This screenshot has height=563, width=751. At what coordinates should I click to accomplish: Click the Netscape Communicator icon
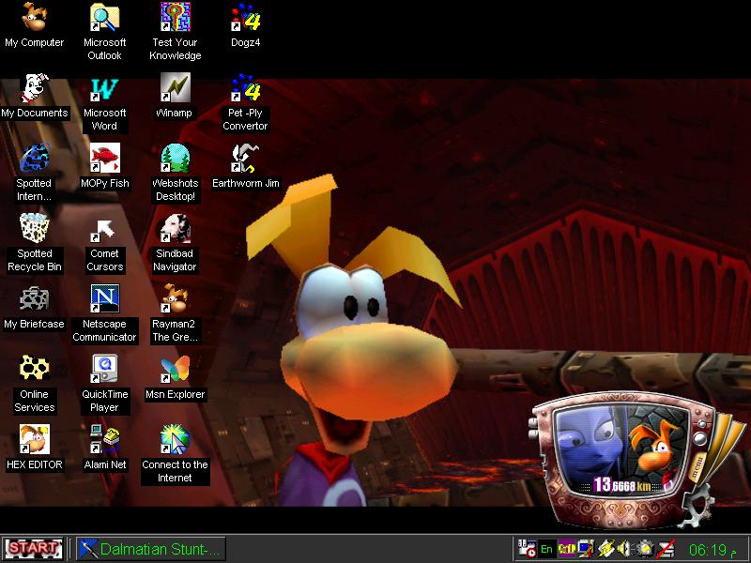104,300
